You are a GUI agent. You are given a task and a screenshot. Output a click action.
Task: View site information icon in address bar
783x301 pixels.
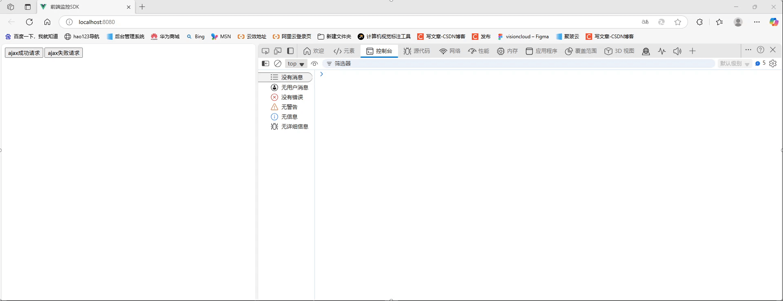coord(69,22)
